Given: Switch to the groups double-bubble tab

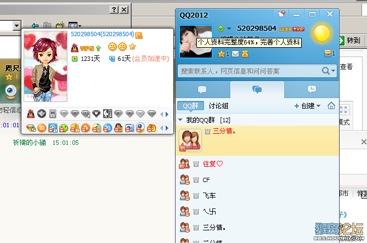Looking at the screenshot, I should pos(257,89).
